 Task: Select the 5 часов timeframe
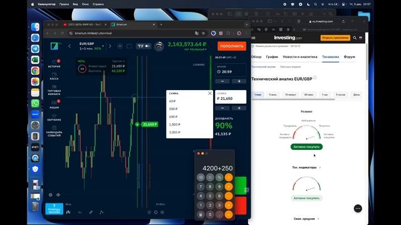click(x=340, y=94)
